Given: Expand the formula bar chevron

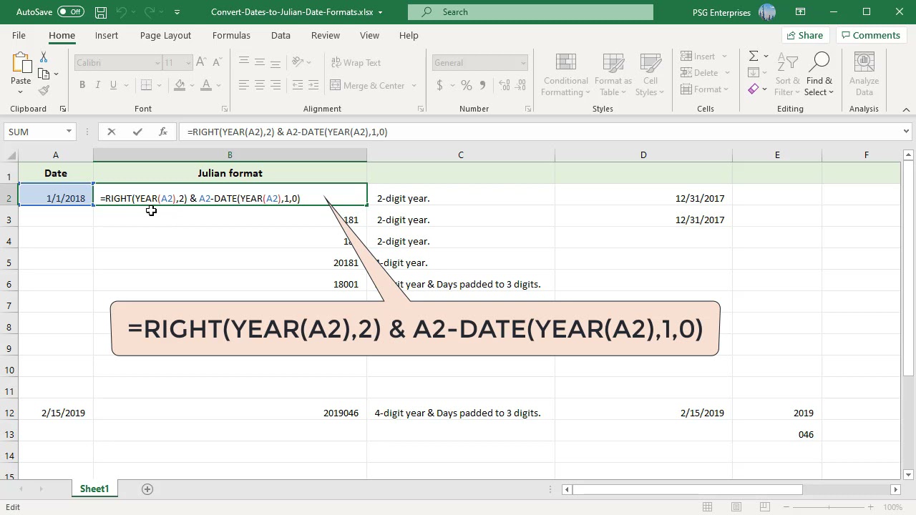Looking at the screenshot, I should pos(906,132).
